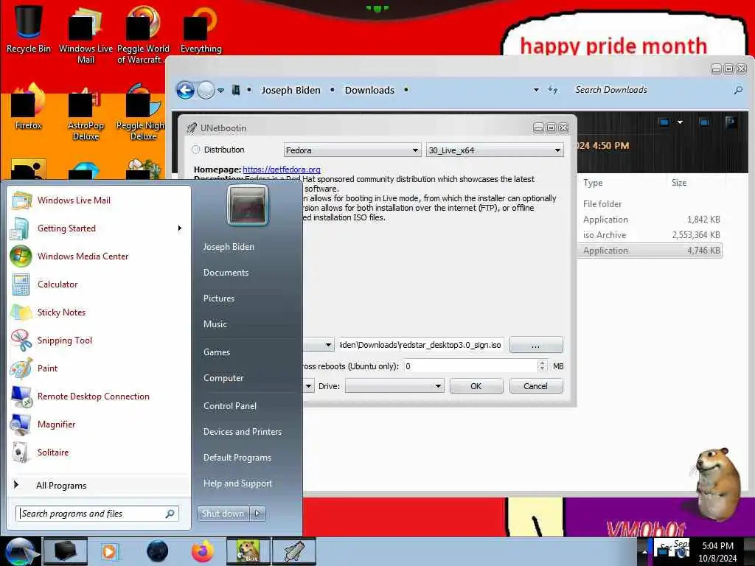Open the 30_Live_x64 version dropdown

[x=495, y=150]
